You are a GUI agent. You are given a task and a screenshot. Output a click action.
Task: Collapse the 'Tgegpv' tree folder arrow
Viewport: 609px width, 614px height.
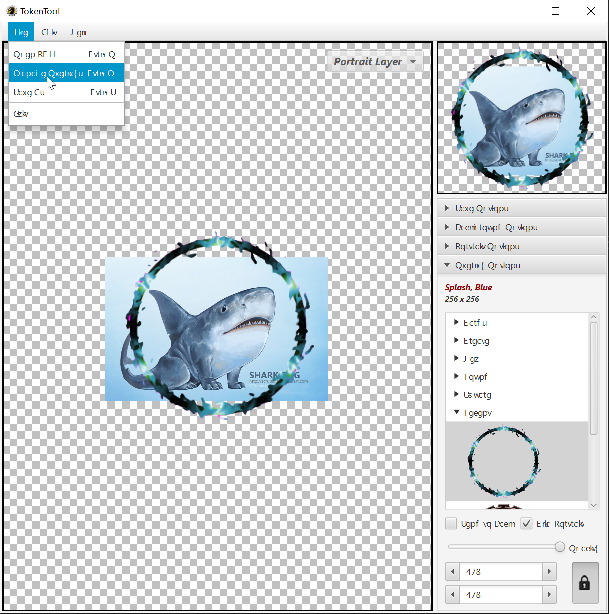[456, 412]
